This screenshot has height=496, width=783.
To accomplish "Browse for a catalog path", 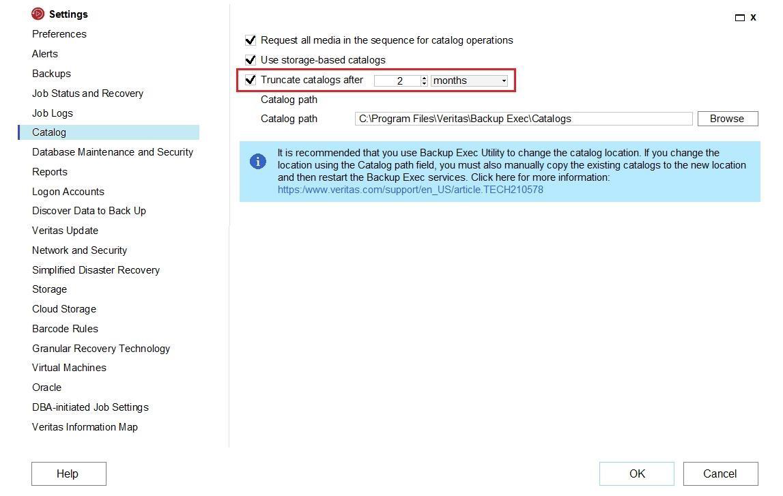I will pyautogui.click(x=727, y=119).
